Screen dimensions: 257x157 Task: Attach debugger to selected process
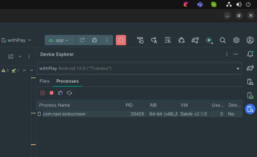(60, 93)
